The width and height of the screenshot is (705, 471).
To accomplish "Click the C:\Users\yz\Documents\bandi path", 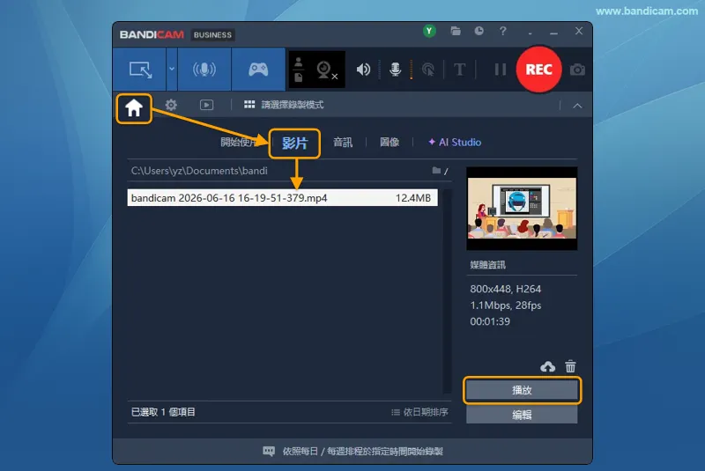I will pos(199,171).
